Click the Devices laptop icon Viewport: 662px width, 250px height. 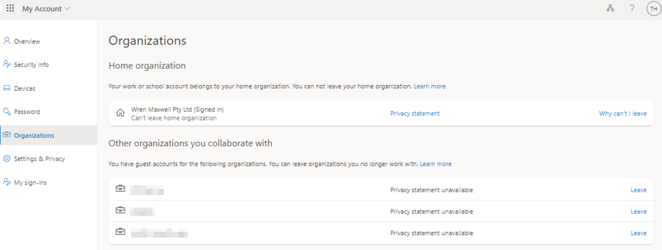coord(6,88)
